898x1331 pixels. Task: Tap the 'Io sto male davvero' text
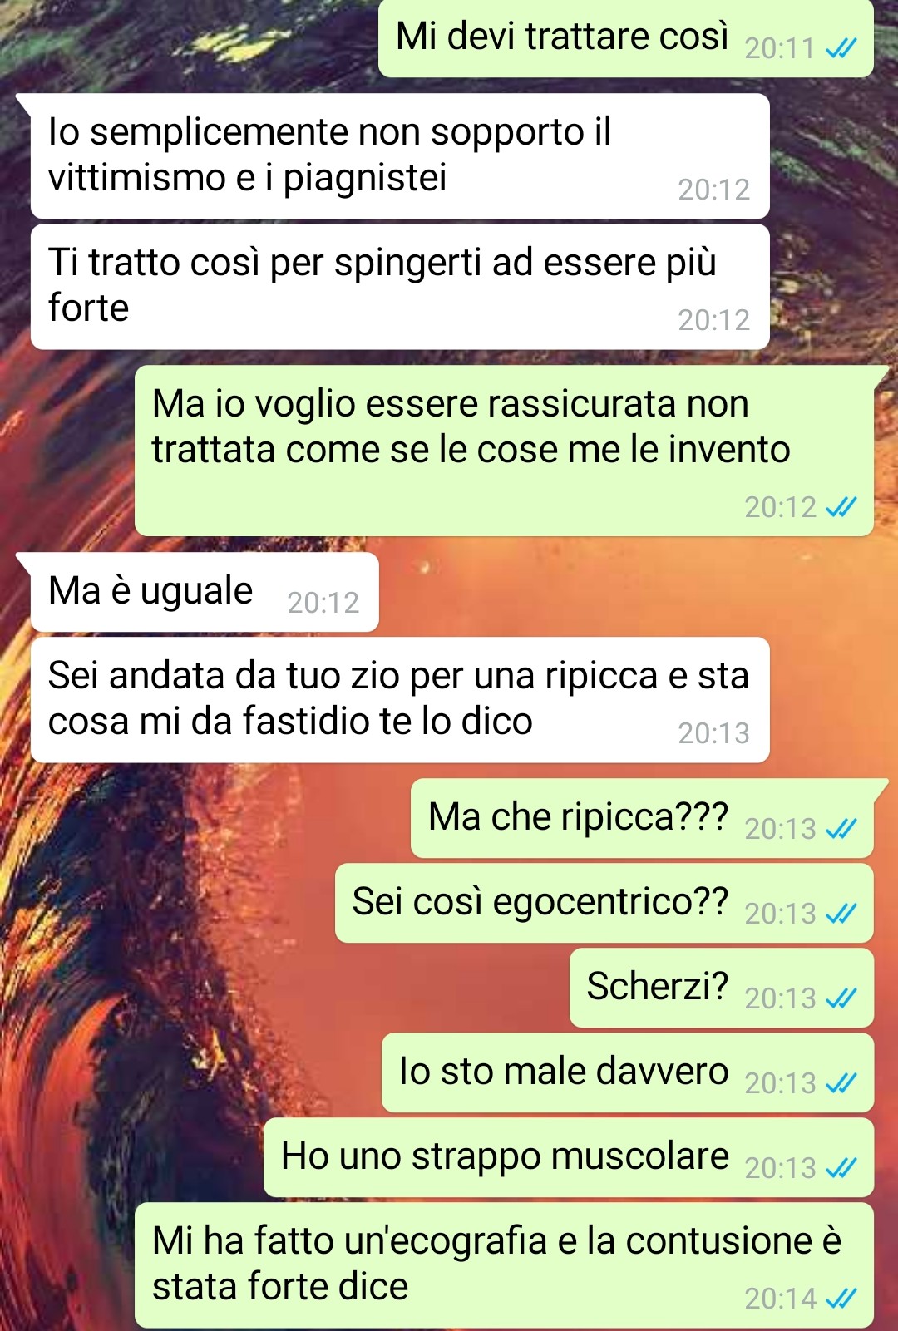pos(564,1072)
